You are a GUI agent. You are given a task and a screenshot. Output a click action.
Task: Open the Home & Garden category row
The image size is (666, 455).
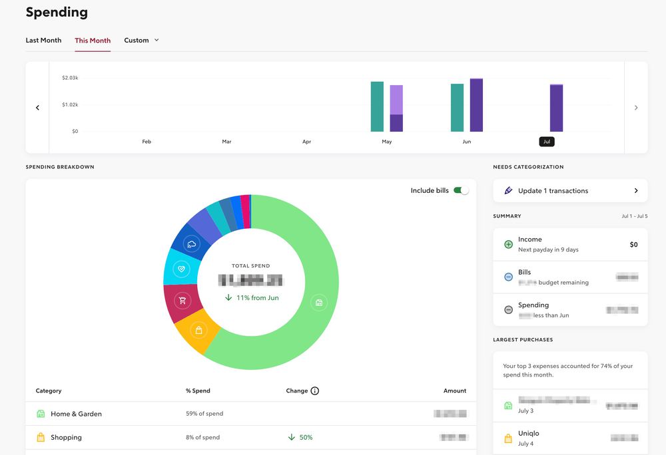click(x=251, y=414)
